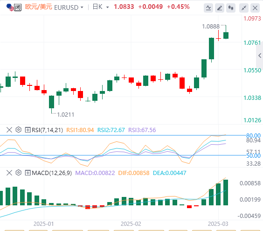263x231 pixels.
Task: Click the 1.0888 high price candle
Action: coord(226,32)
